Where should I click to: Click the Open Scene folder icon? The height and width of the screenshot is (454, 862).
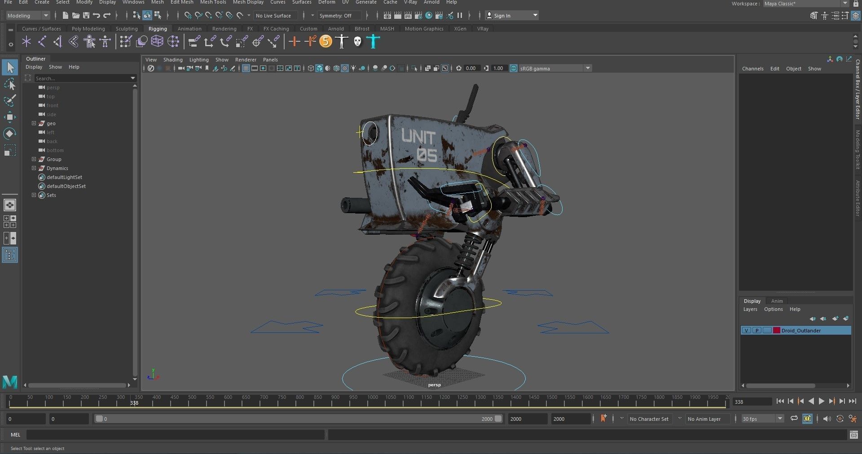click(76, 15)
